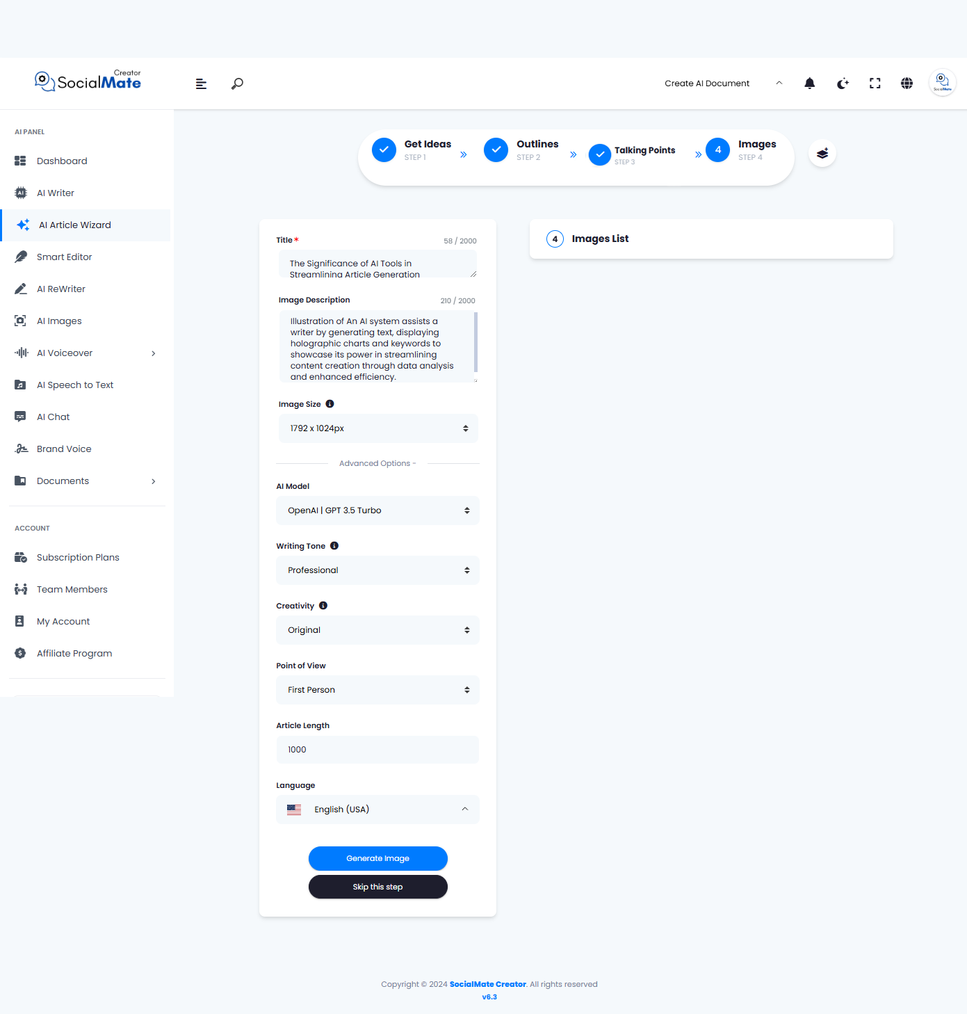Click Image Size info icon
967x1014 pixels.
click(x=330, y=404)
